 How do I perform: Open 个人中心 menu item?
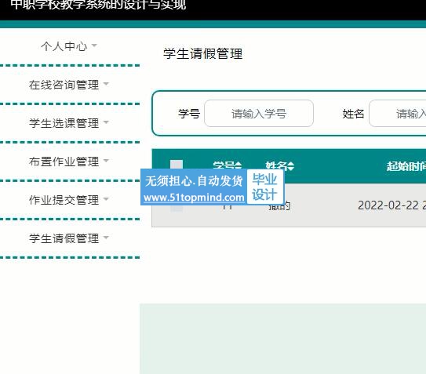click(64, 46)
